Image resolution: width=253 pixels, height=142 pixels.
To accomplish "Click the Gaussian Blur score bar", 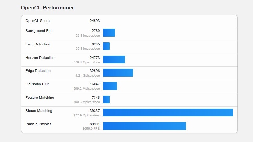I will point(110,86).
